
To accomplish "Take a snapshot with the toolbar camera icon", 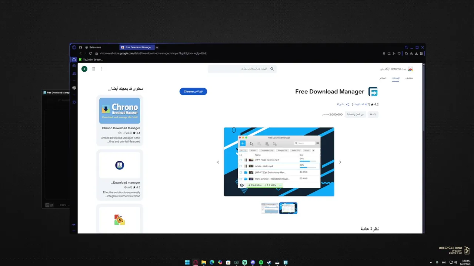I will [x=389, y=53].
